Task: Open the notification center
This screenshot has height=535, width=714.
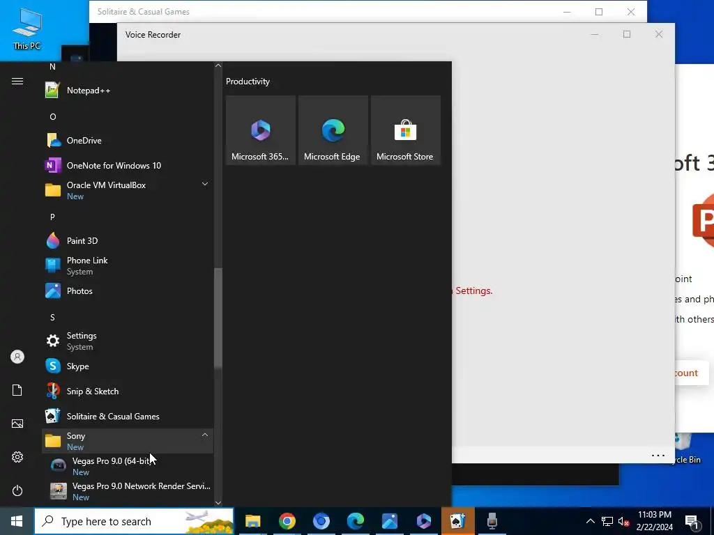Action: click(x=692, y=522)
